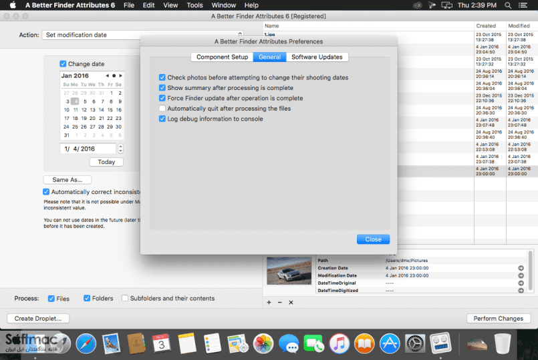This screenshot has width=538, height=360.
Task: Open System Preferences in the Dock
Action: (x=415, y=343)
